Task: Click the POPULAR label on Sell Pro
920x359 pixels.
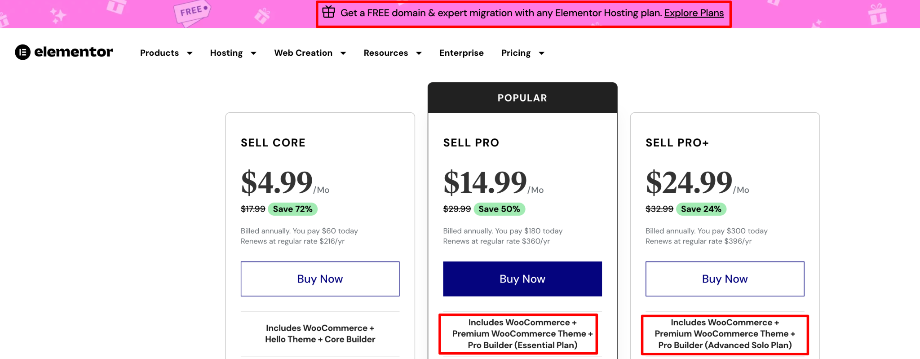Action: 522,97
